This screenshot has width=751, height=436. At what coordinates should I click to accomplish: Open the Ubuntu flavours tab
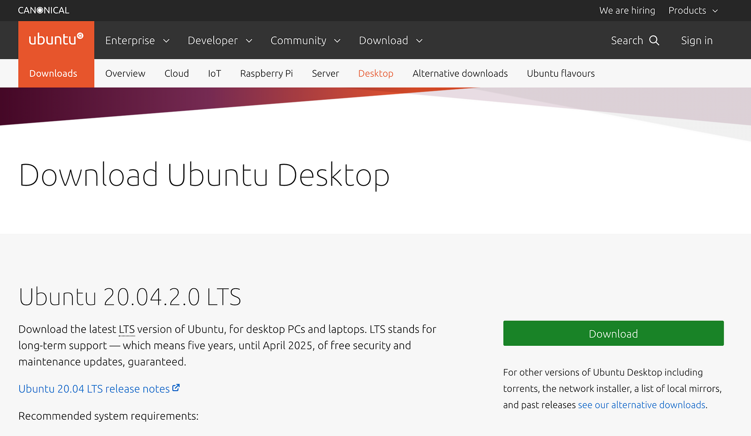pyautogui.click(x=561, y=73)
